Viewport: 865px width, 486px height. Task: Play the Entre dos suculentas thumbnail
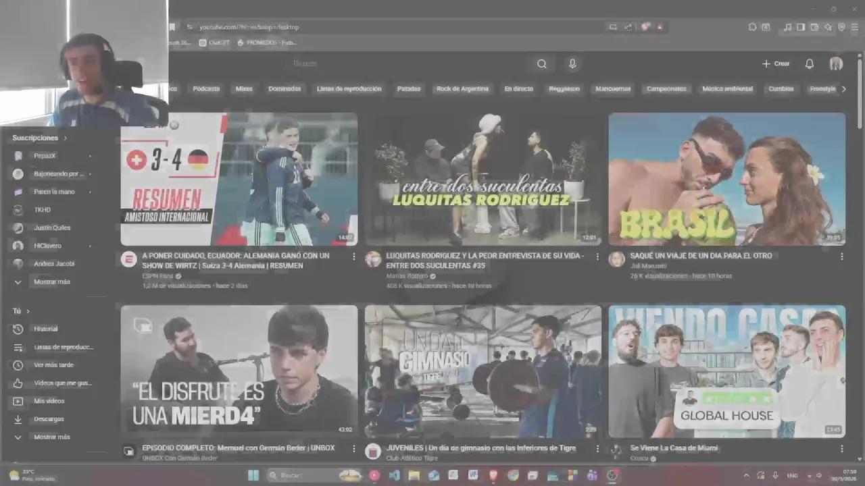click(483, 179)
